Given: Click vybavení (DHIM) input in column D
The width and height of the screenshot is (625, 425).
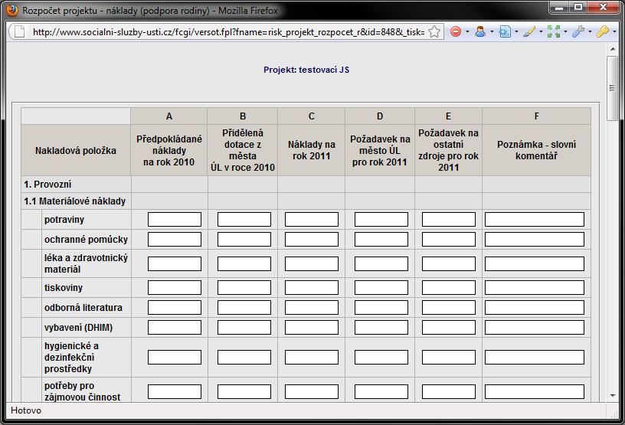Looking at the screenshot, I should coord(381,327).
